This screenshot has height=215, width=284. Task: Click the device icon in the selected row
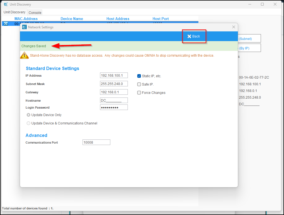[x=6, y=24]
